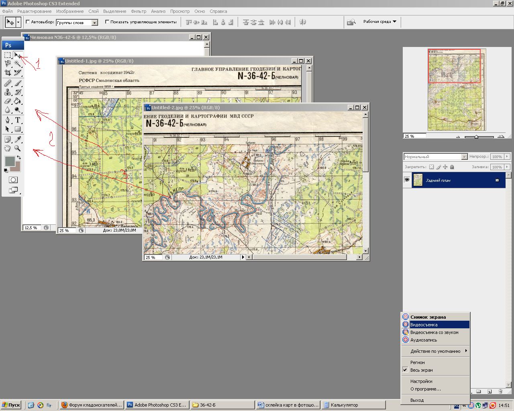Screen dimensions: 514x411
Task: Choose Снимок экрана in popup menu
Action: (436, 317)
